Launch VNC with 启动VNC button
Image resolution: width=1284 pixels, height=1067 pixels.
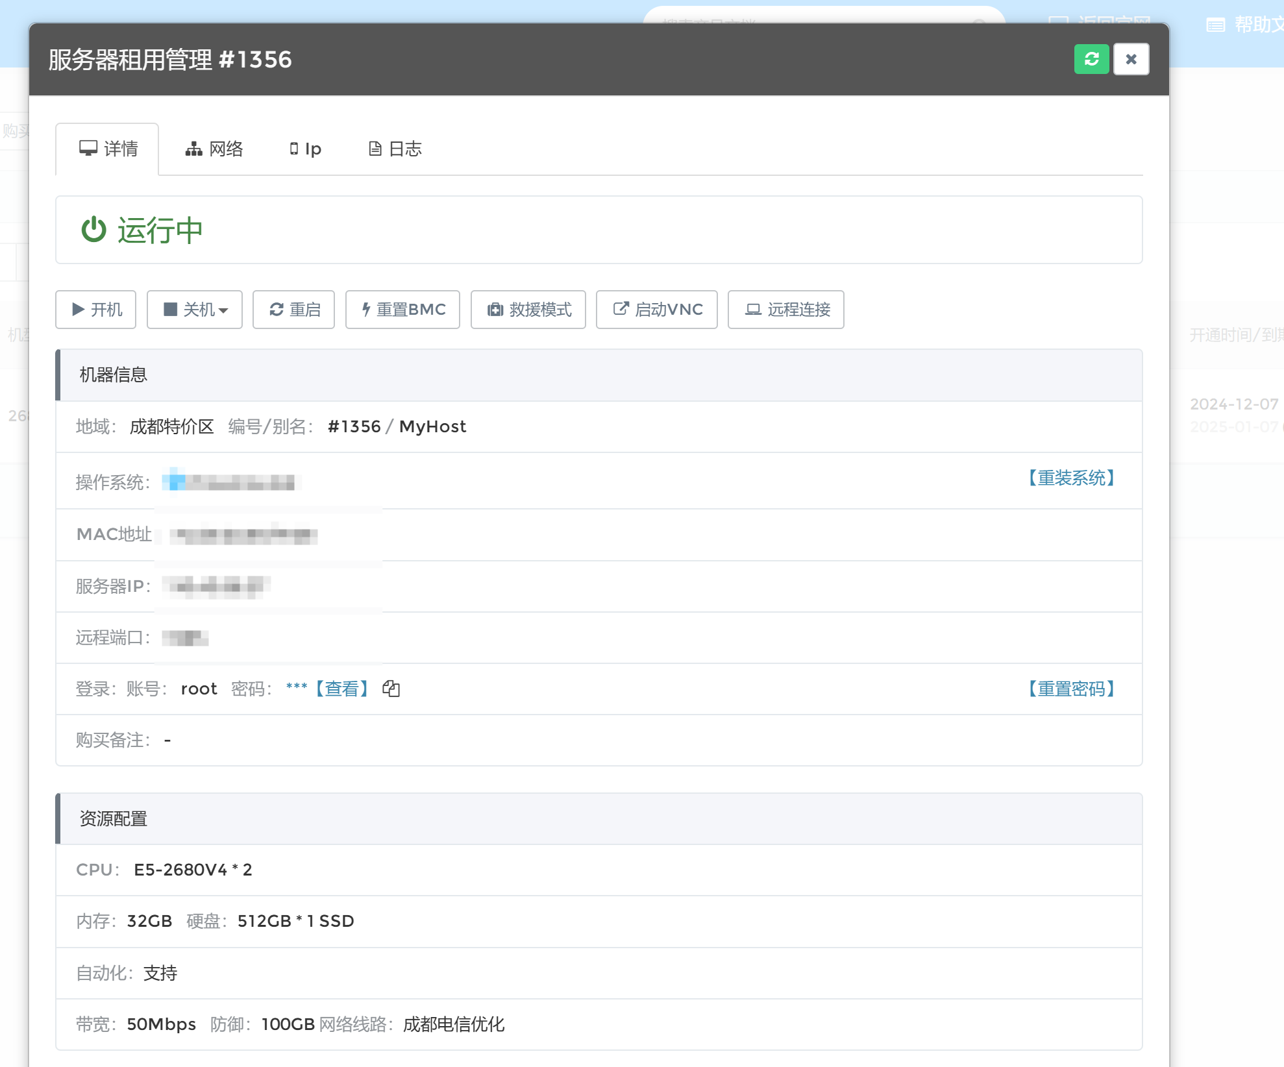click(x=657, y=310)
